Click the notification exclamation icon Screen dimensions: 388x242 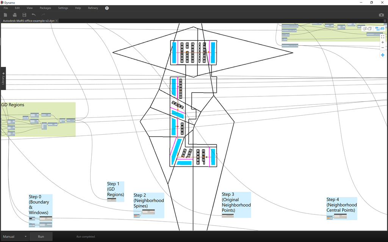click(x=107, y=8)
